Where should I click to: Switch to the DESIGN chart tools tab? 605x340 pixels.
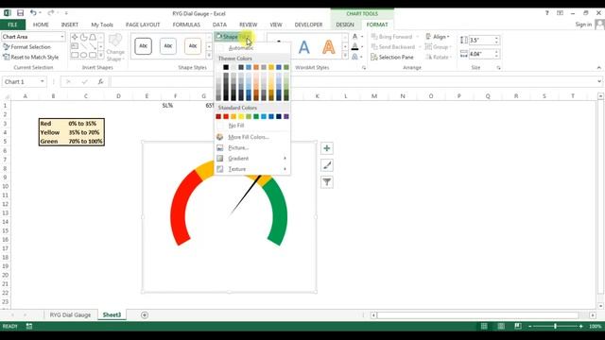344,25
